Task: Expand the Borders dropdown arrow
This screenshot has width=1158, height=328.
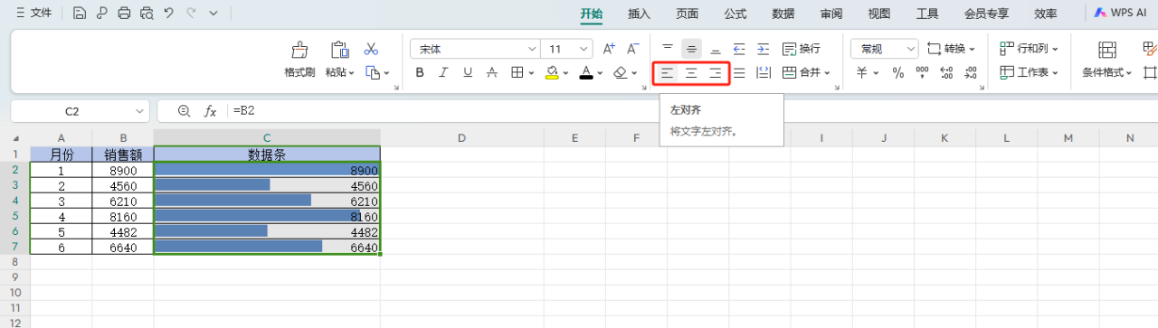Action: pos(531,72)
